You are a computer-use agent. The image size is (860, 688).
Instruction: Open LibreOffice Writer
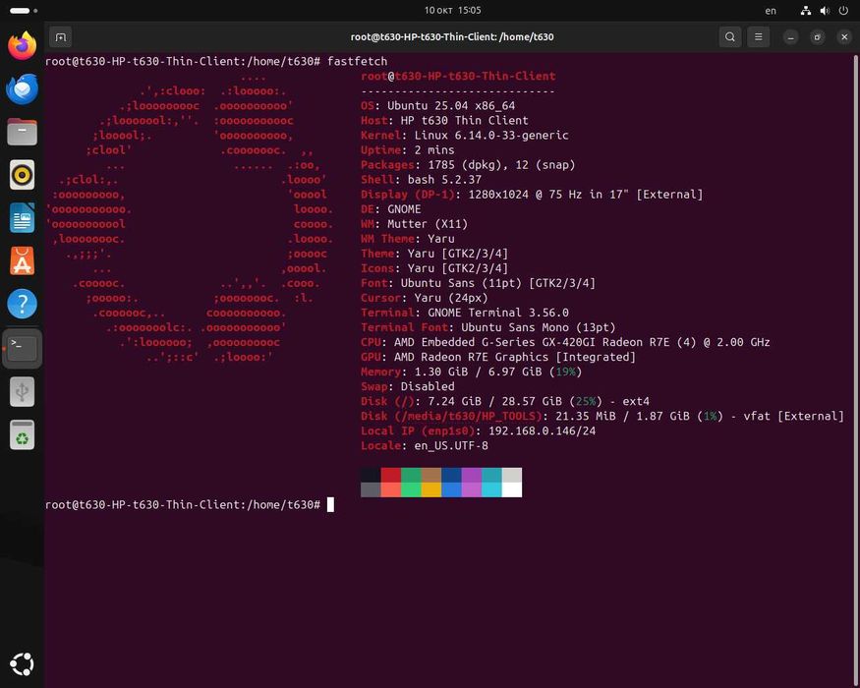coord(22,218)
